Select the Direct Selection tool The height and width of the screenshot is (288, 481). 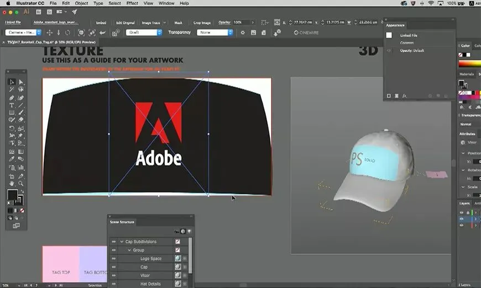[21, 82]
